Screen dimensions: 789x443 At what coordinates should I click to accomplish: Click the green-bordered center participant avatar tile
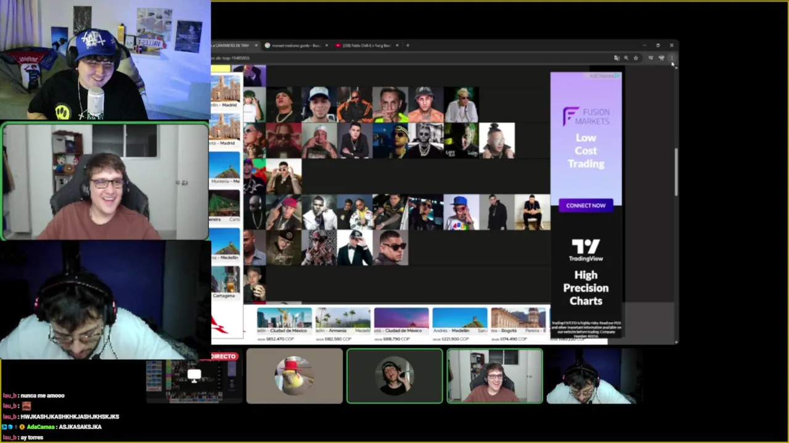[394, 376]
